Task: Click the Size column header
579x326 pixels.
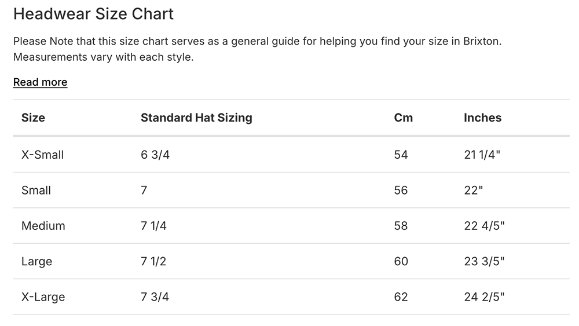Action: [x=33, y=118]
